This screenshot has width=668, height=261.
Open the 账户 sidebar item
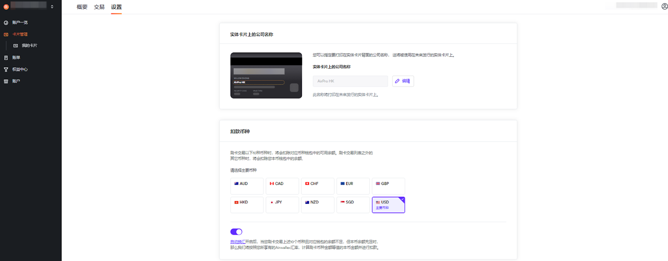coord(16,81)
